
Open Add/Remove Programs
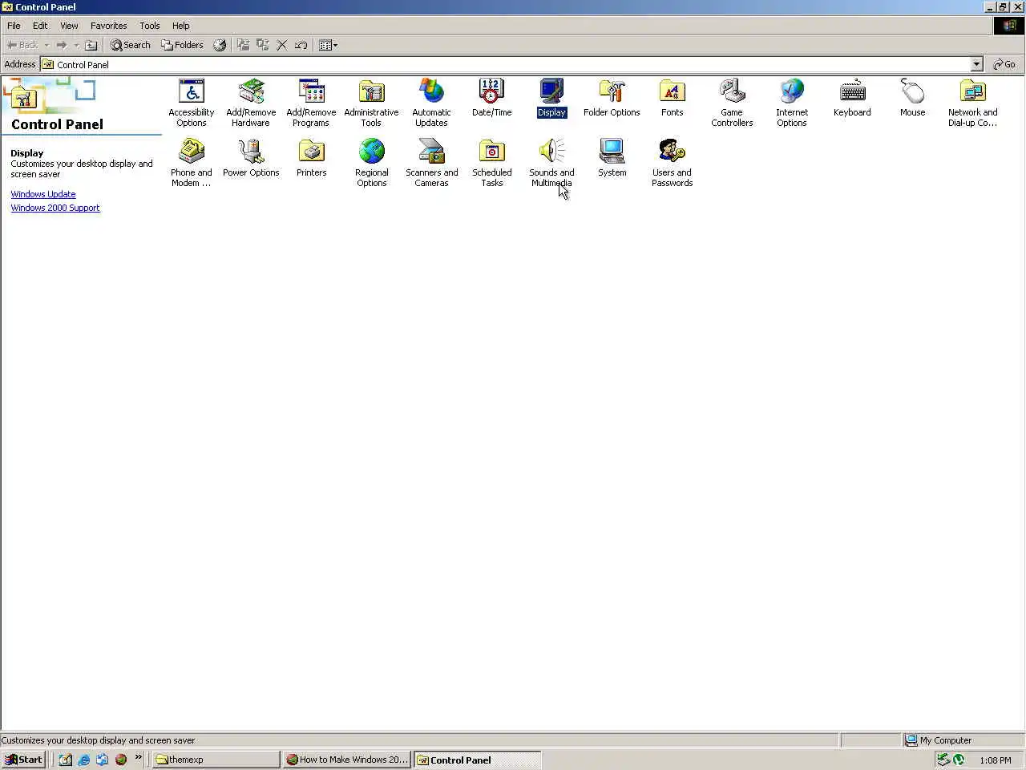[x=311, y=103]
